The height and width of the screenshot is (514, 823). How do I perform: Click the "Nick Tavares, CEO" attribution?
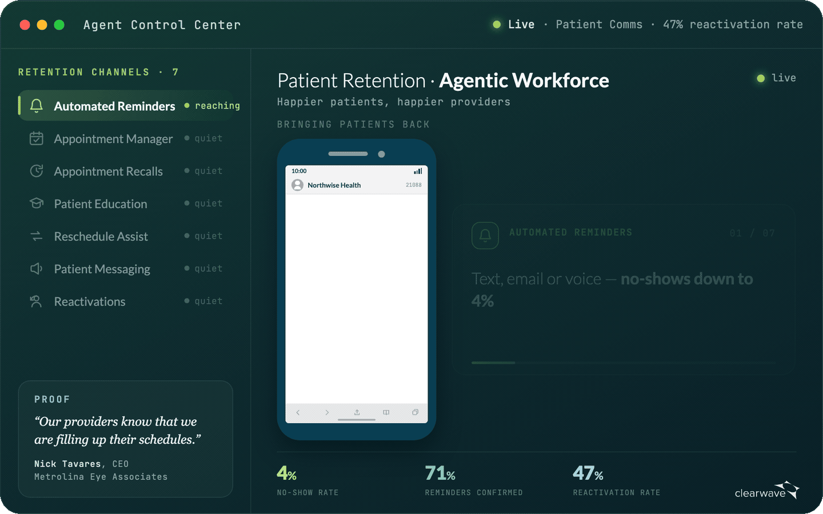81,464
